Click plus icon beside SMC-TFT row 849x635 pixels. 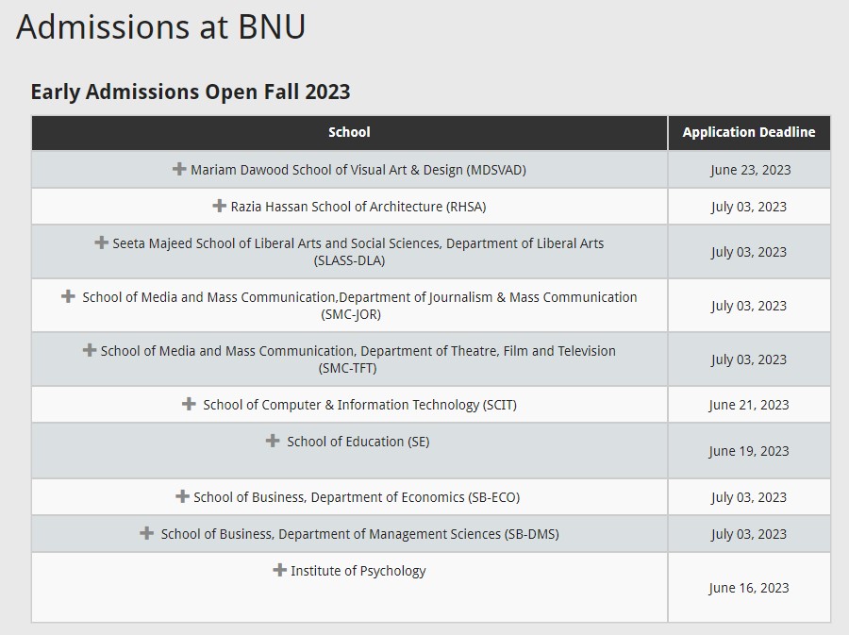[x=90, y=350]
